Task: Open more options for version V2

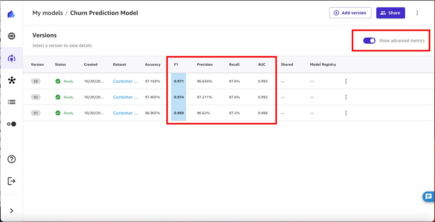Action: (346, 97)
